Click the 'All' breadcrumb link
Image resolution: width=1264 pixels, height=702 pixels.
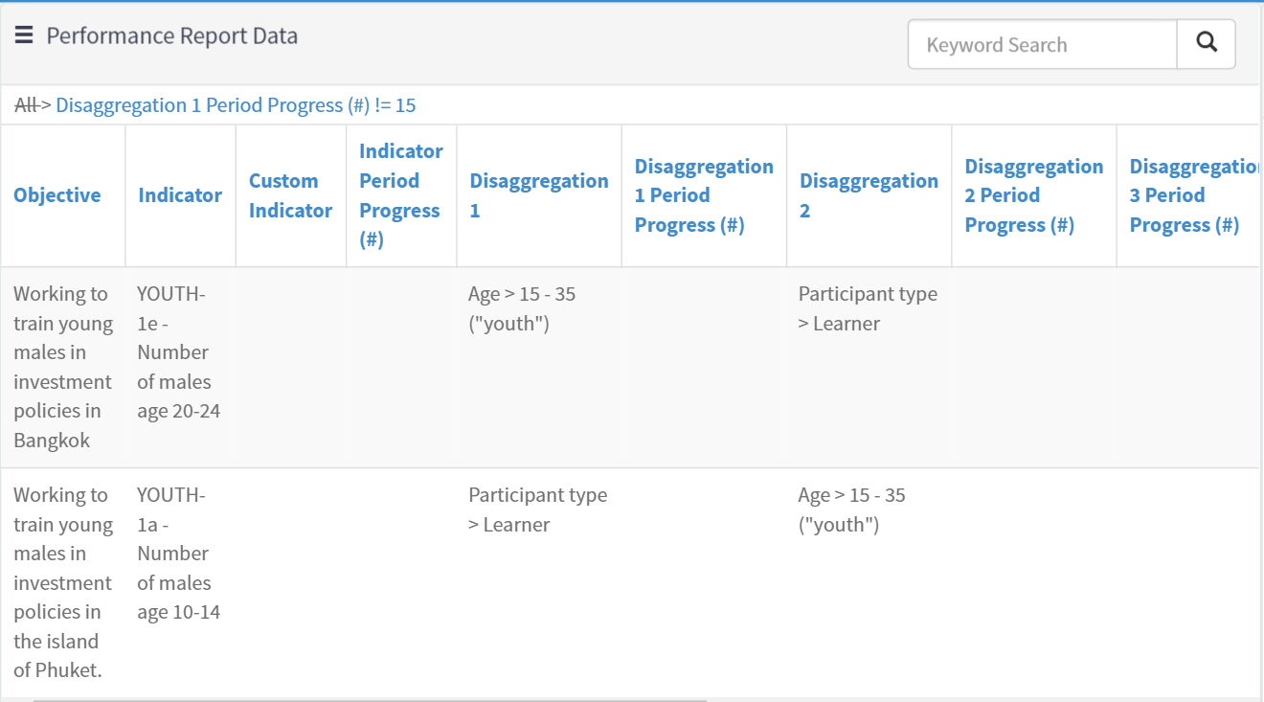pyautogui.click(x=26, y=105)
